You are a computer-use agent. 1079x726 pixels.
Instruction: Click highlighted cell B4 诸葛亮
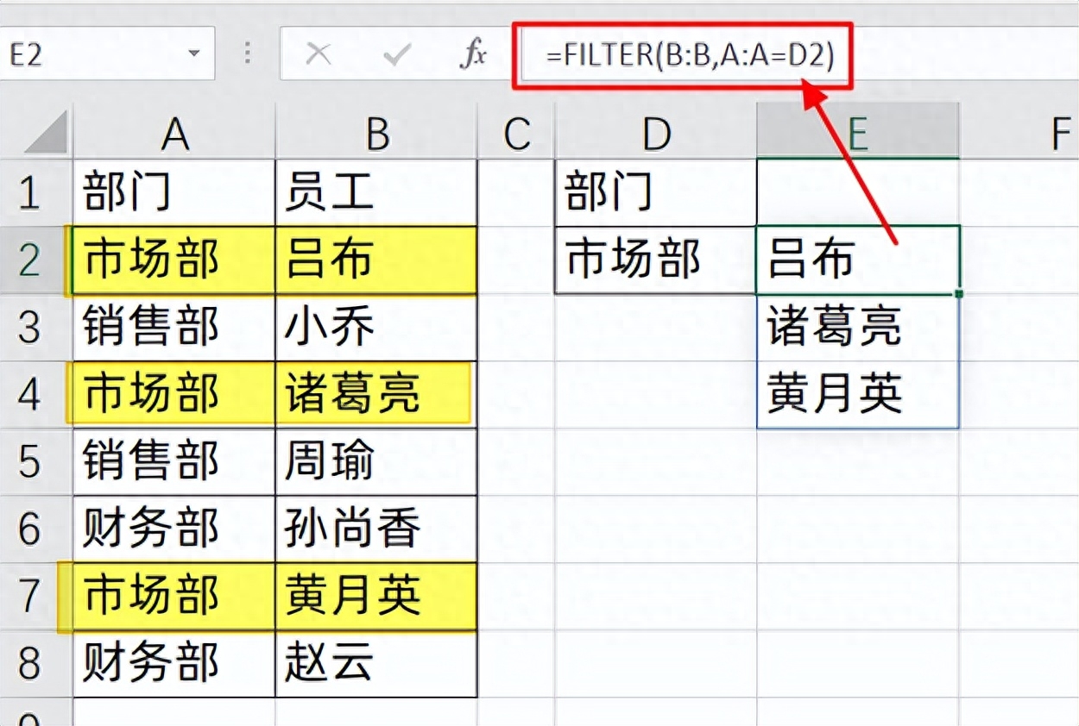click(375, 394)
